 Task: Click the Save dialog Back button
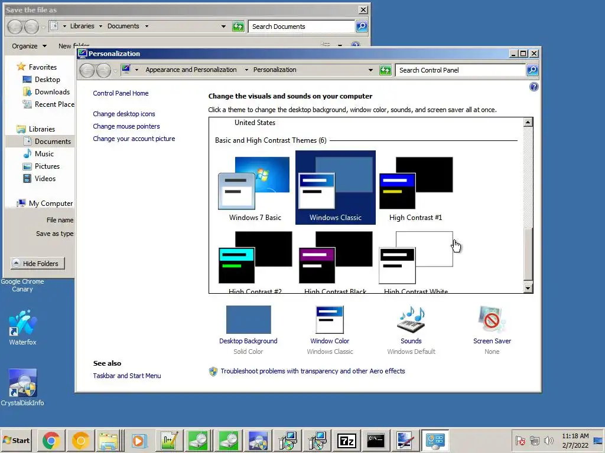point(15,27)
